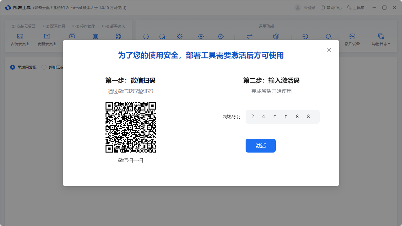Click the ② 配置信息 step label
This screenshot has width=402, height=226.
pyautogui.click(x=56, y=26)
